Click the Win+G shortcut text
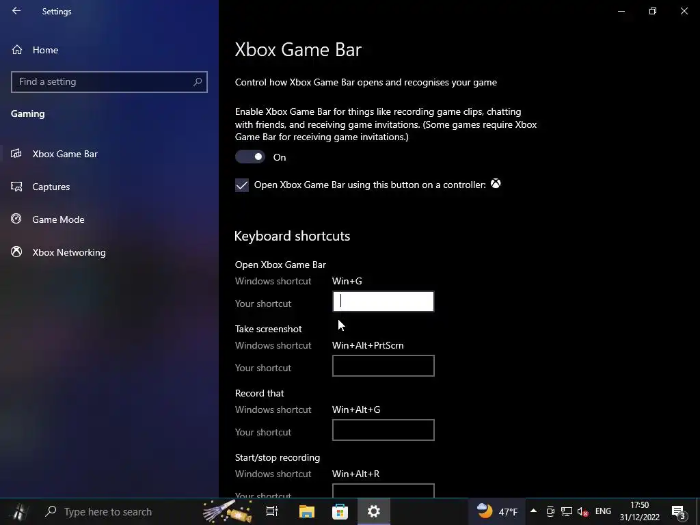 click(x=347, y=281)
